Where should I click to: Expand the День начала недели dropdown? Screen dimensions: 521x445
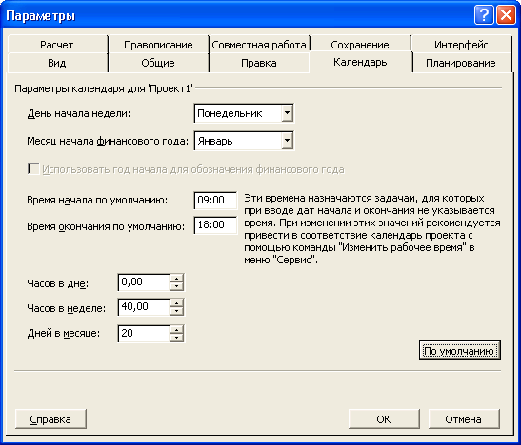click(287, 113)
